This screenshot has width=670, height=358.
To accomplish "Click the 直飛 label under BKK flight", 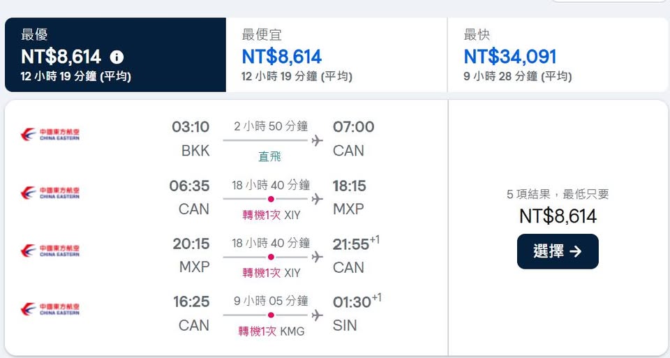I will pos(270,156).
